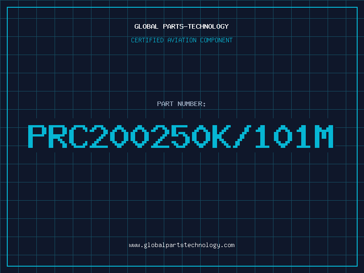Click the 'GLOBAL PARTS-TECHNOLOGY' heading

[x=182, y=26]
